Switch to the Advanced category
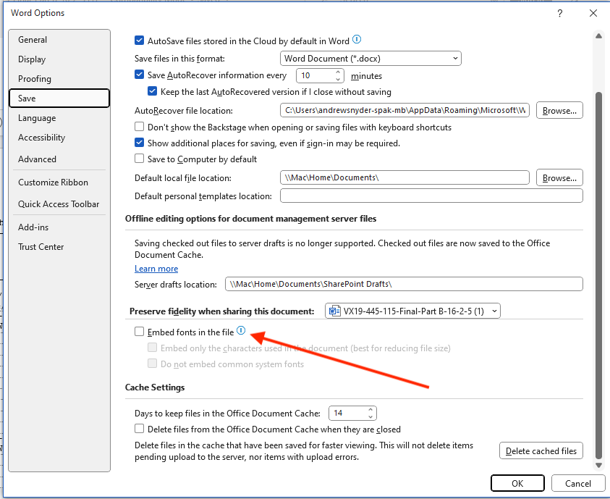 click(x=37, y=159)
